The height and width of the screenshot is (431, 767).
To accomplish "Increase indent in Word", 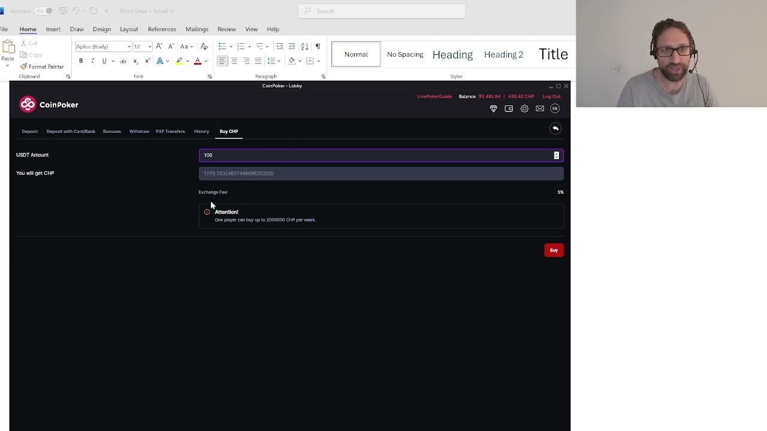I will tap(292, 47).
